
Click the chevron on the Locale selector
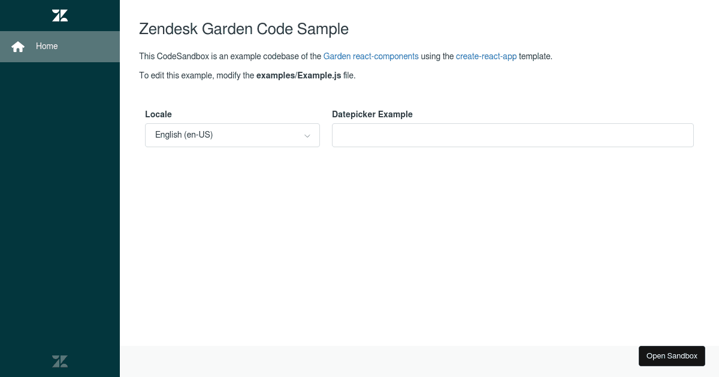[307, 135]
